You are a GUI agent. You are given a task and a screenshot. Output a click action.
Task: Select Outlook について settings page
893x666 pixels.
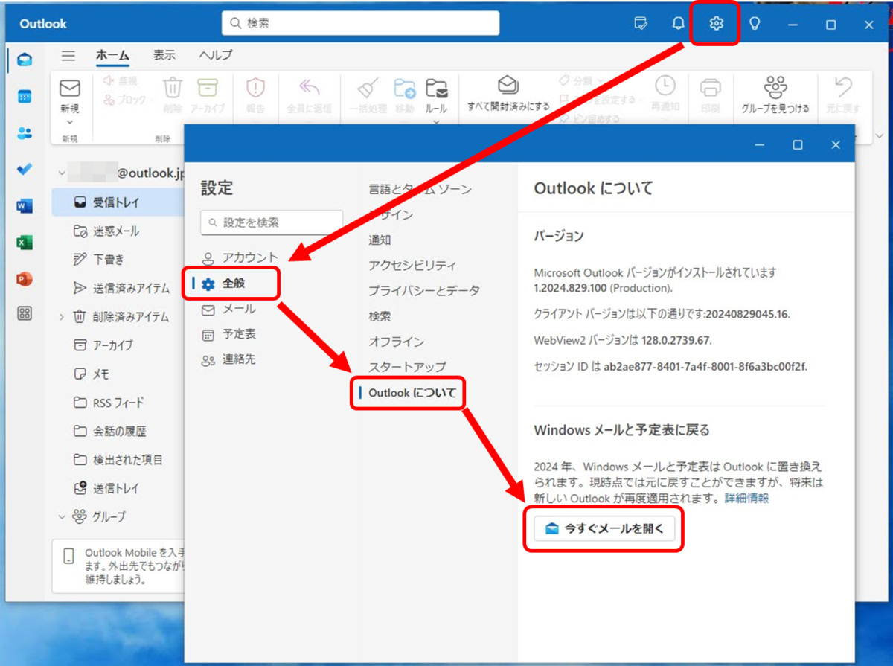(412, 392)
